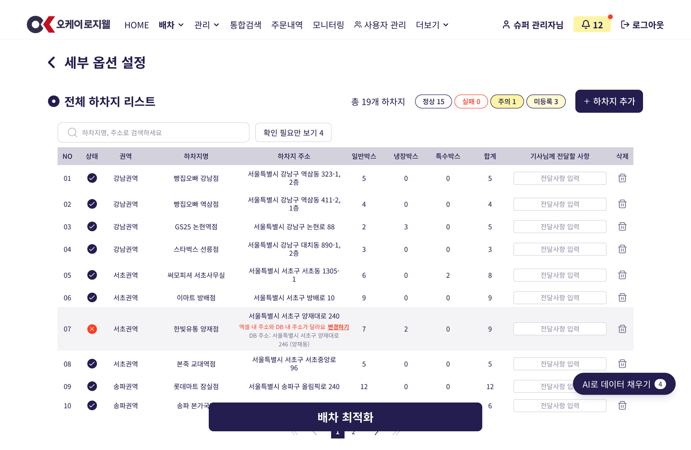This screenshot has height=450, width=691.
Task: Open the notification bell showing 12
Action: (592, 24)
